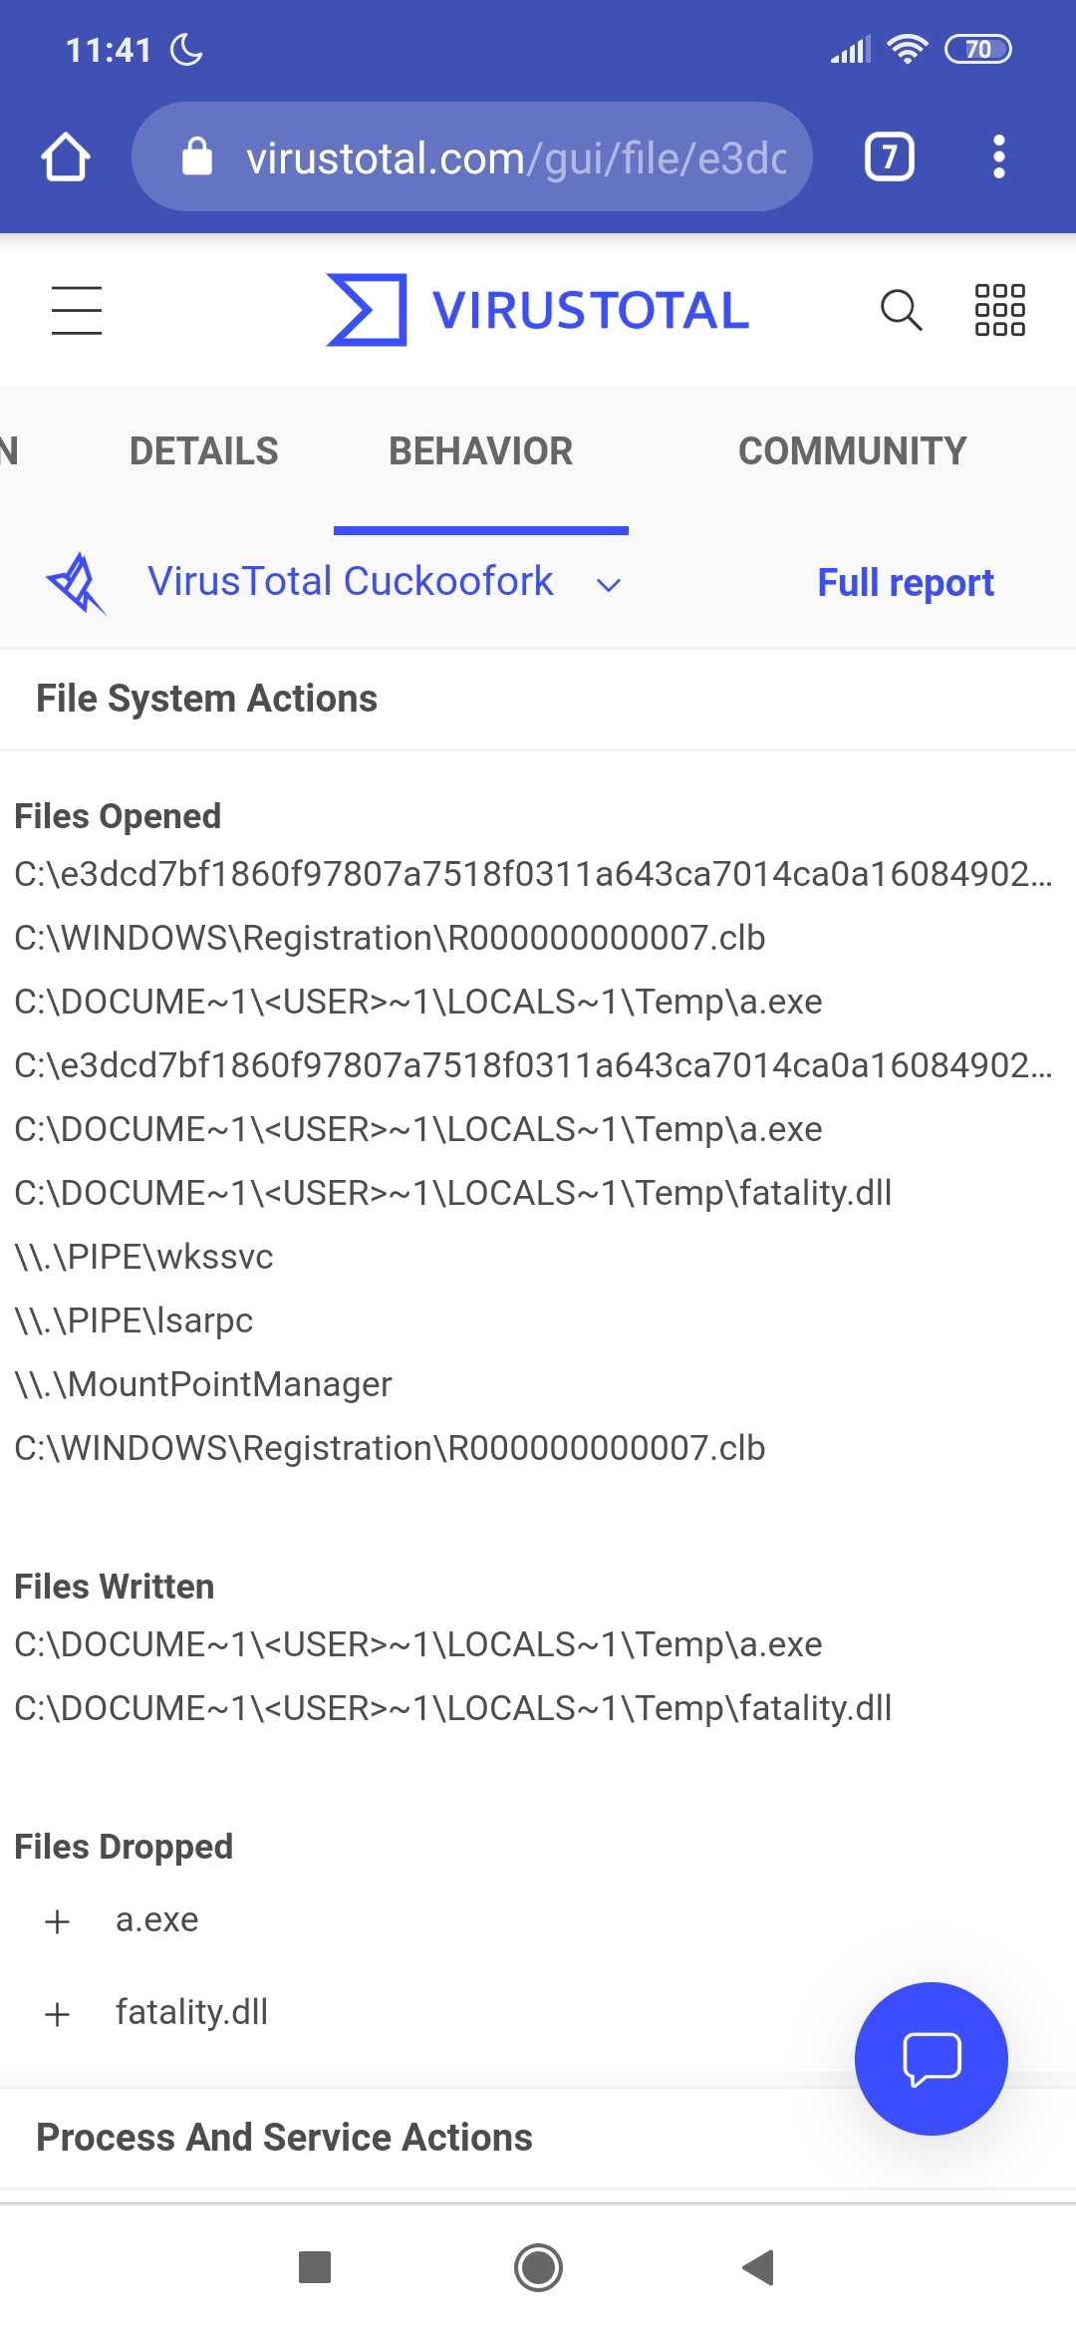Open the tab switcher showing 7 tabs
The height and width of the screenshot is (2332, 1076).
coord(889,157)
